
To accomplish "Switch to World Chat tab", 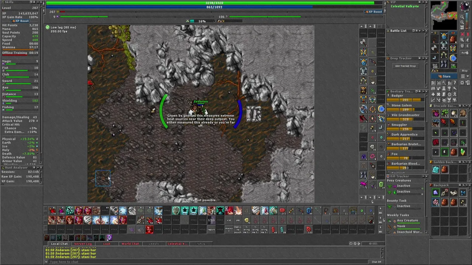I will coord(130,244).
